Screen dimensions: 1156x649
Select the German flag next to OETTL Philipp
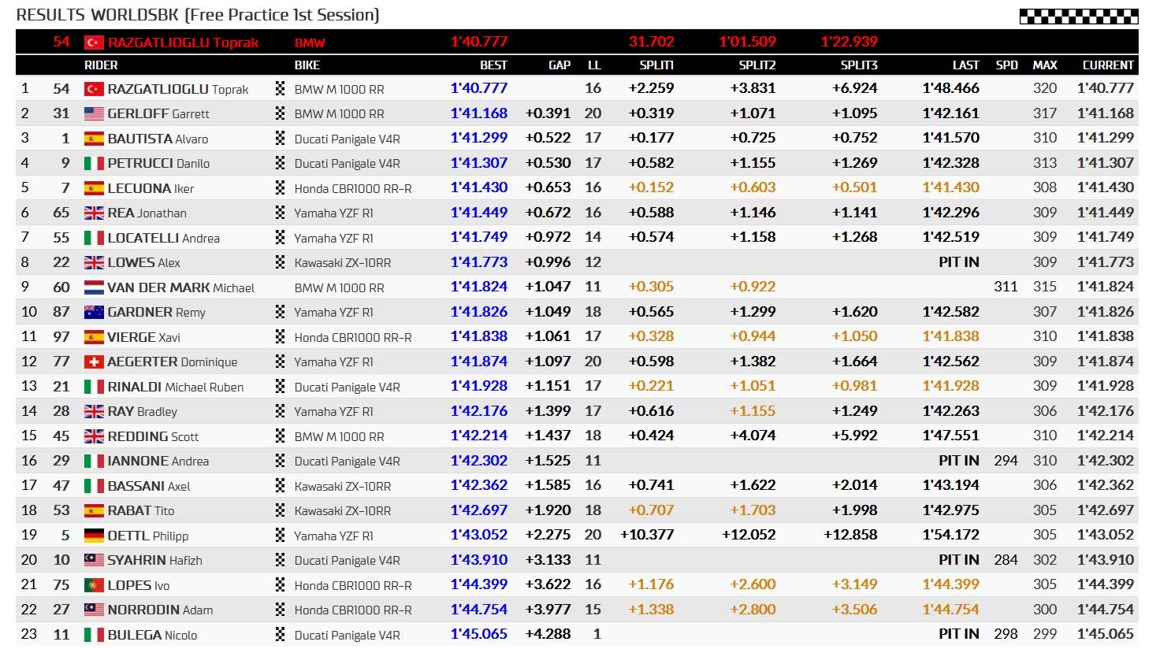click(x=95, y=536)
